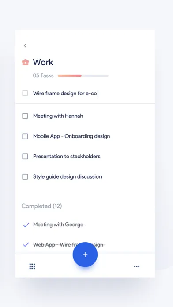Select the Mobile App - Onboarding design item
173x307 pixels.
(71, 136)
